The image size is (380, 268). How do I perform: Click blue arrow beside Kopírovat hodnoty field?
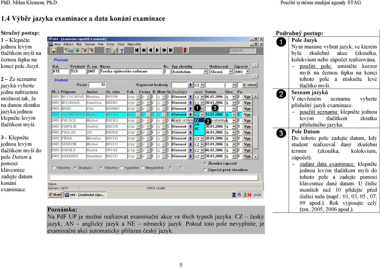point(190,85)
